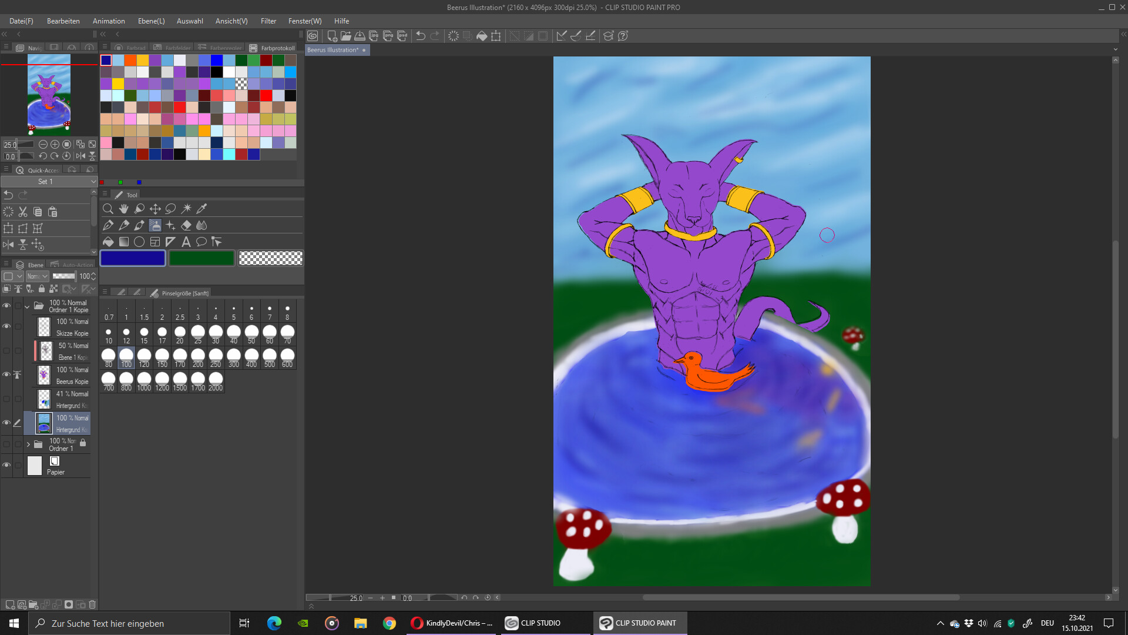Click the Undo icon in command bar
Screen dimensions: 1128x635
pyautogui.click(x=421, y=36)
